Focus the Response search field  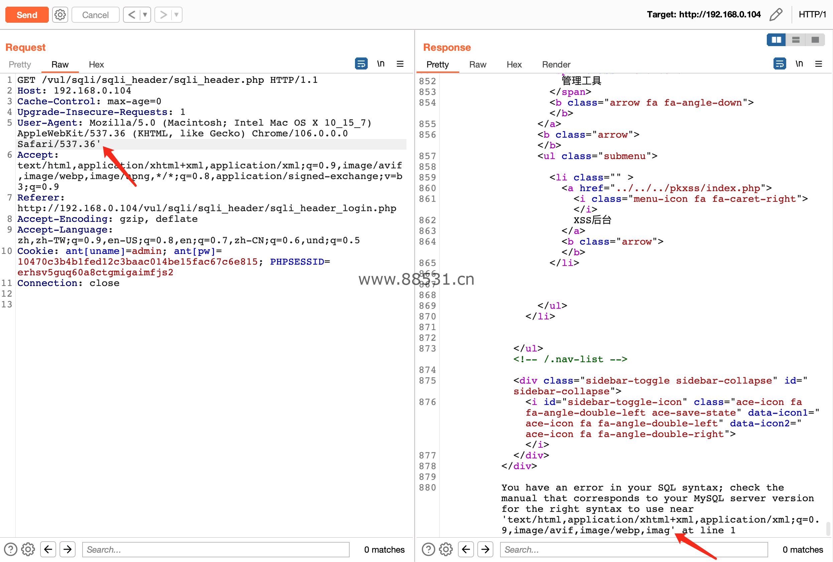[x=634, y=549]
